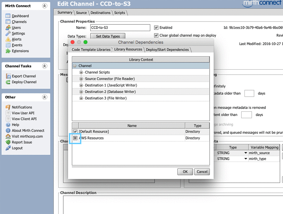Open the Scripts tab
This screenshot has width=283, height=214.
[120, 13]
